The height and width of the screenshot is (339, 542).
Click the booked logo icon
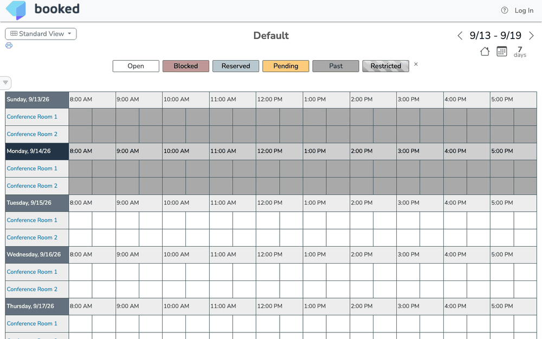tap(16, 9)
